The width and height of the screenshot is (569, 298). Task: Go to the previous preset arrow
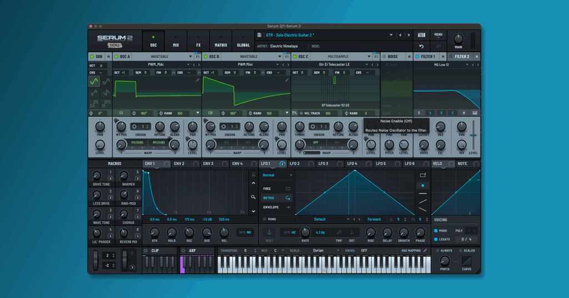400,35
